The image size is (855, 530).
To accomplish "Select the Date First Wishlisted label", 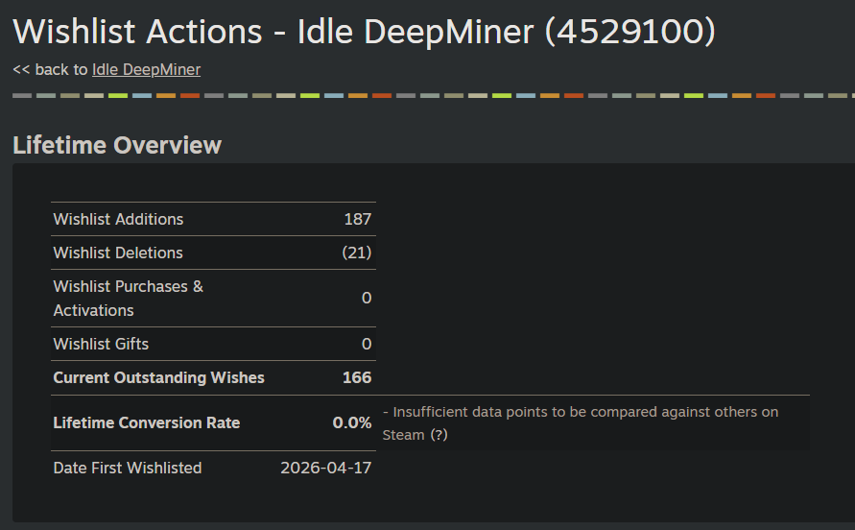I will [128, 469].
